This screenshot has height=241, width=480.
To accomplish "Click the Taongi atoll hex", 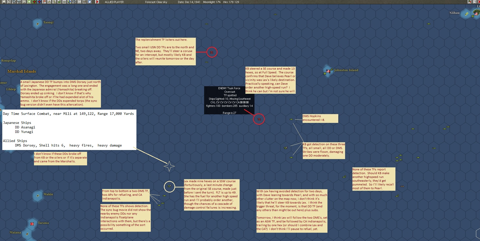I will (38, 24).
